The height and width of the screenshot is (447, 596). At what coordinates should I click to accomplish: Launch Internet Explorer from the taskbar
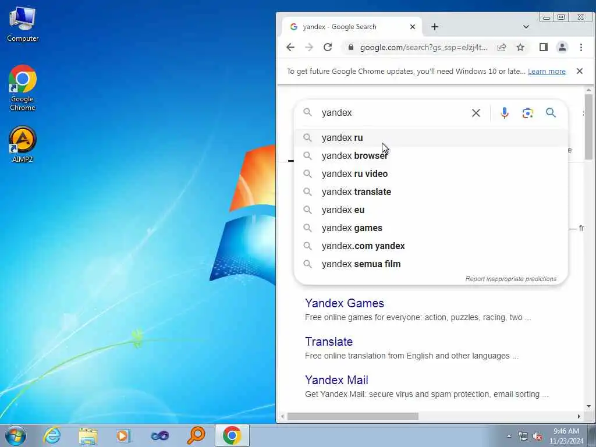pos(52,435)
